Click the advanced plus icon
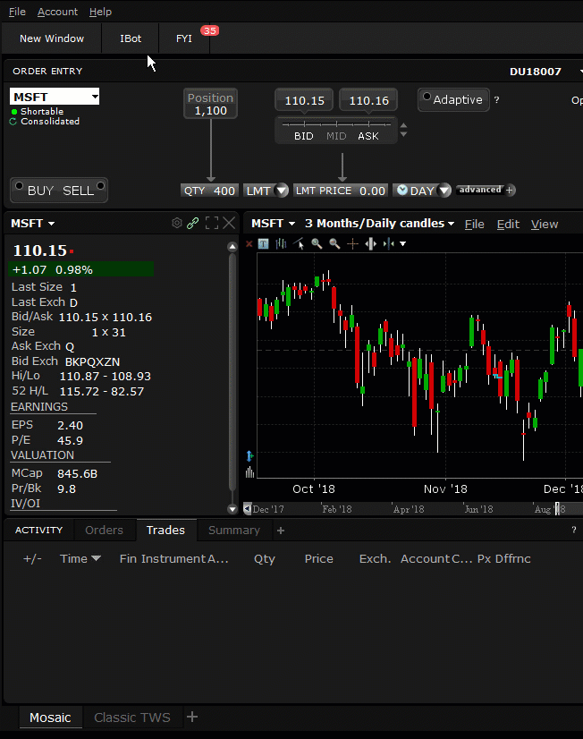The height and width of the screenshot is (739, 583). point(510,190)
